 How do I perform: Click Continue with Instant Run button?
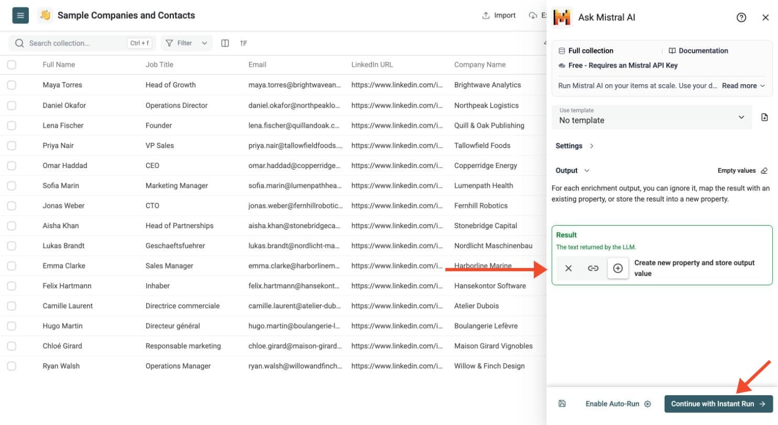click(718, 404)
